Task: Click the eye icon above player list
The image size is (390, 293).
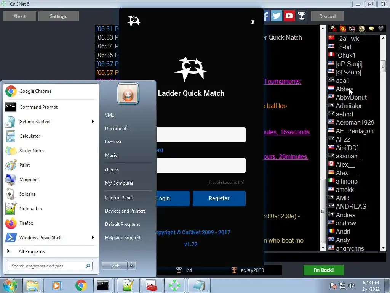Action: pos(352,29)
